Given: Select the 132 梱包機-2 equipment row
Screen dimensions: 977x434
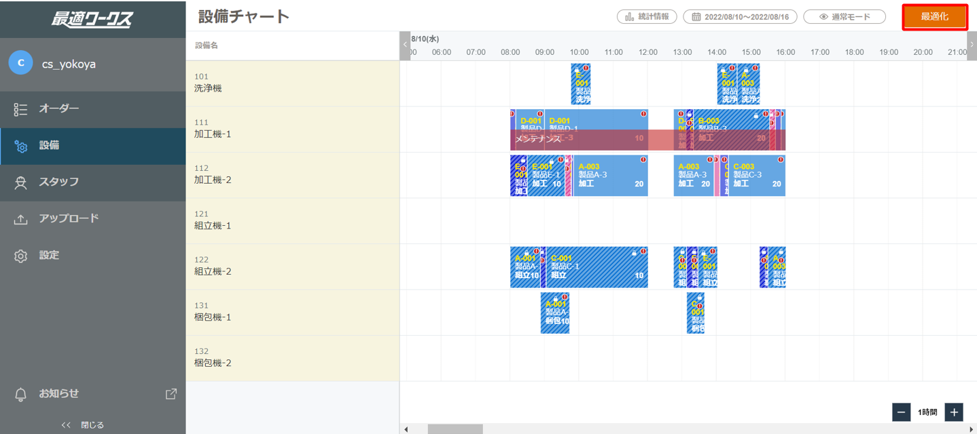Looking at the screenshot, I should (292, 358).
